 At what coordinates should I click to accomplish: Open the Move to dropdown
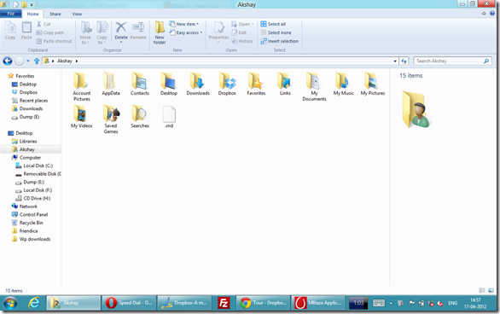coord(85,32)
